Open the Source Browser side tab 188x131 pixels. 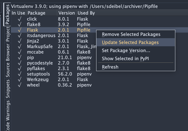(8, 60)
